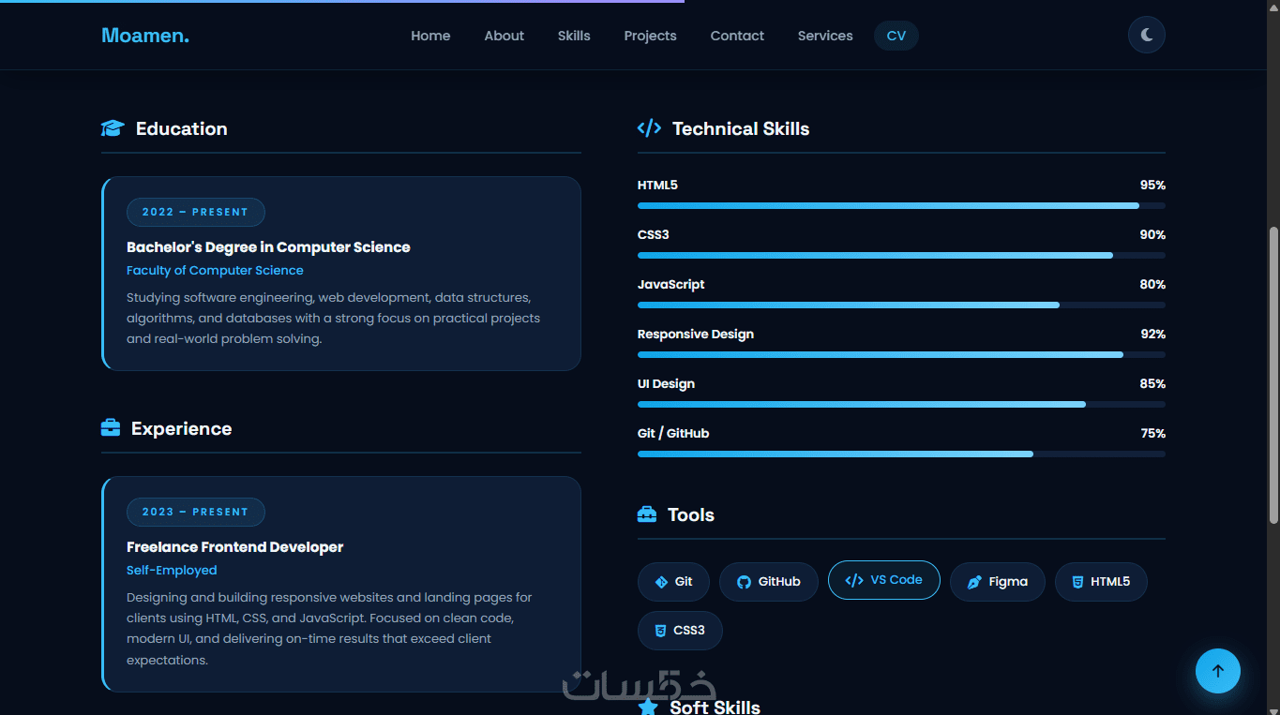Toggle dark mode with the moon icon
Viewport: 1280px width, 715px height.
tap(1147, 36)
